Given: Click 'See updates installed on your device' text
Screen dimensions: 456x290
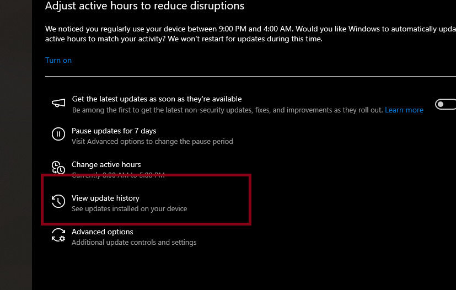Looking at the screenshot, I should tap(130, 209).
